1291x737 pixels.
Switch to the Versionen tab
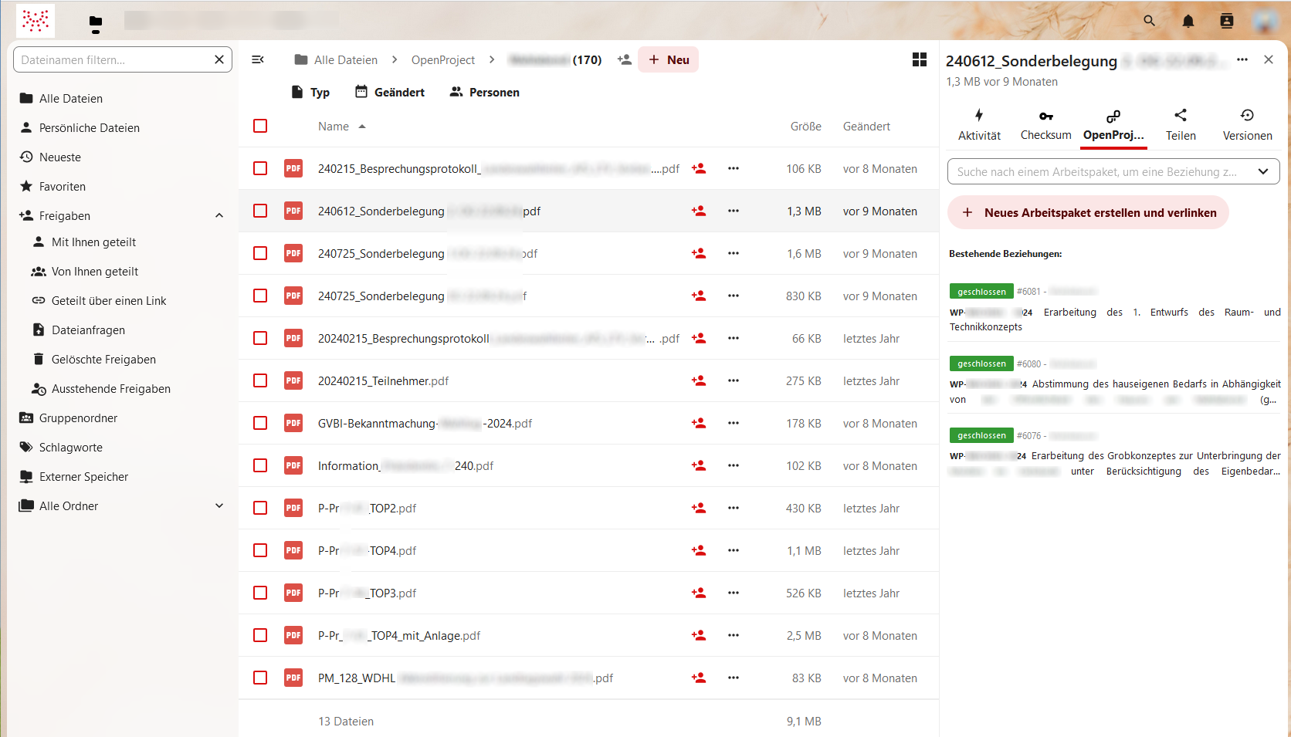(x=1246, y=125)
